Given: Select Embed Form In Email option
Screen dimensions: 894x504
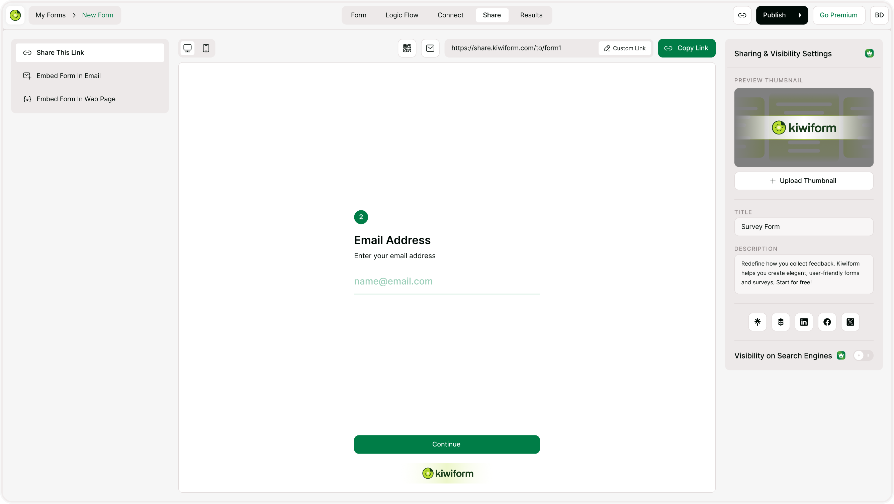Looking at the screenshot, I should tap(90, 76).
